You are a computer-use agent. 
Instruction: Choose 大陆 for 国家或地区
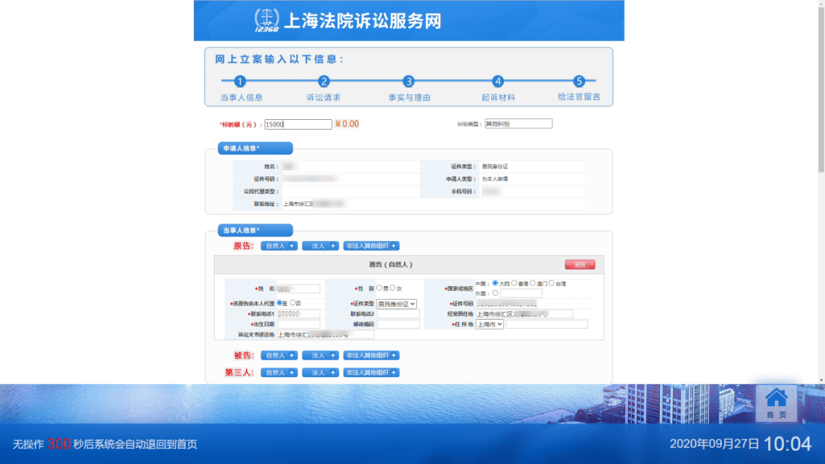[x=495, y=283]
